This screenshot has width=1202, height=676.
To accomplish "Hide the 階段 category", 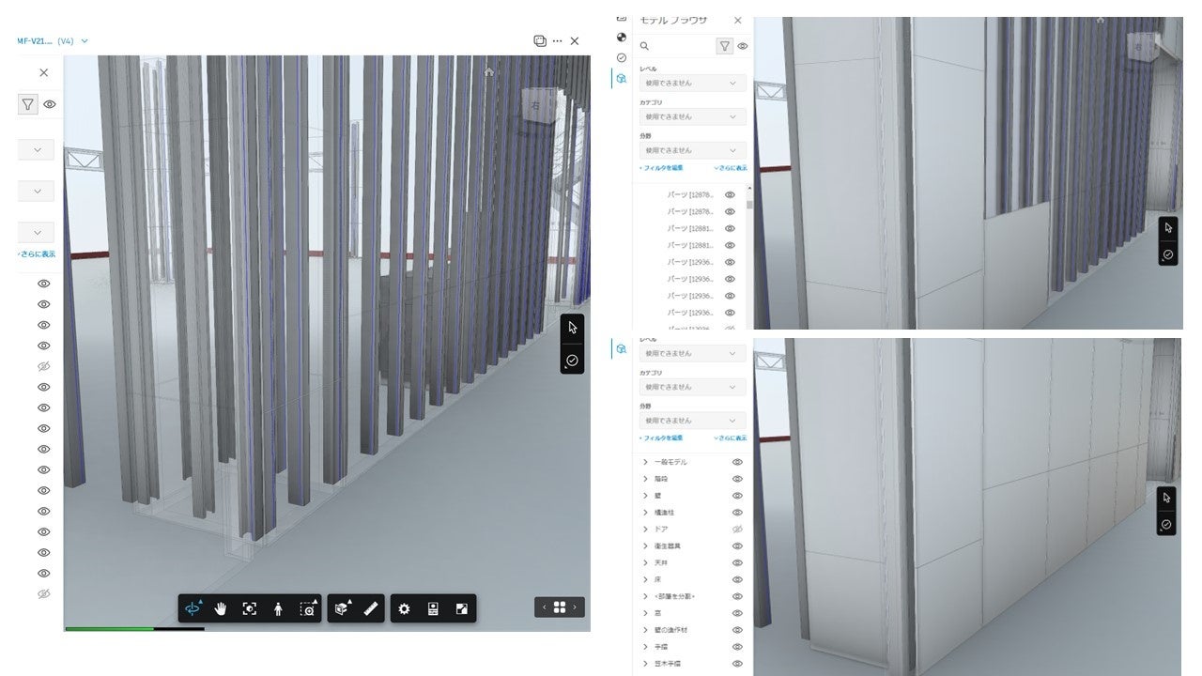I will (x=737, y=479).
